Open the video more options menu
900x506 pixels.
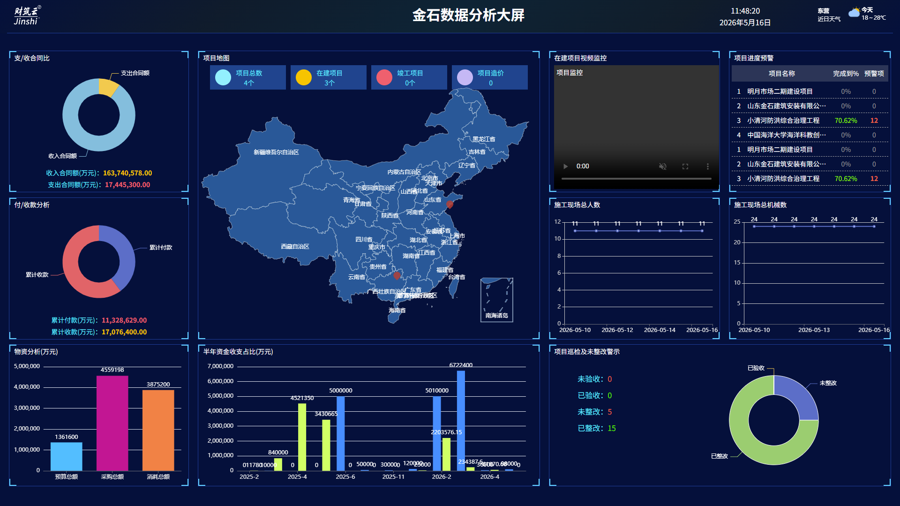tap(708, 166)
